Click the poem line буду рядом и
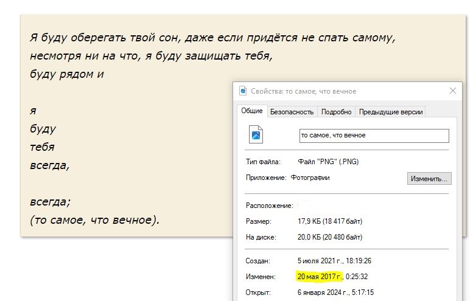The width and height of the screenshot is (473, 301). (x=67, y=74)
